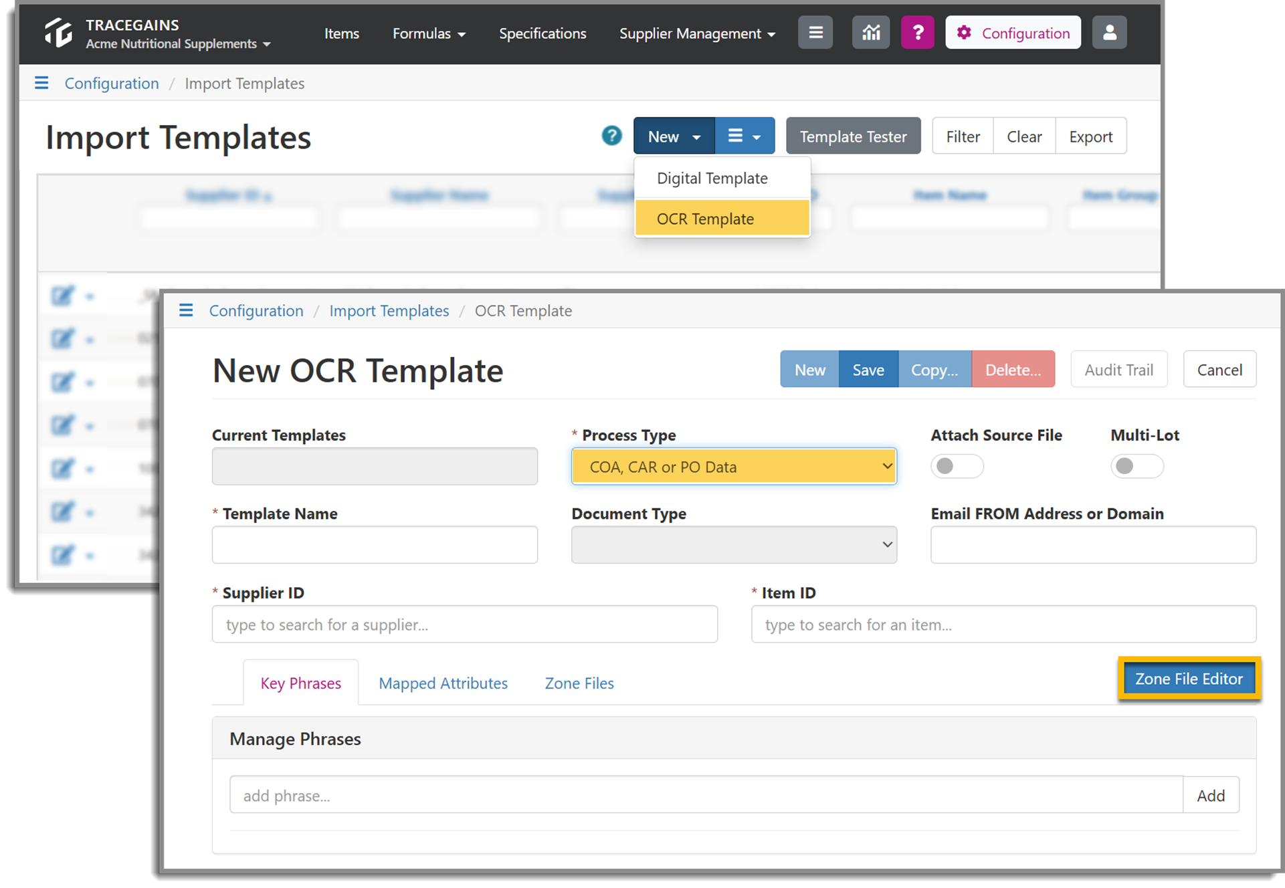This screenshot has height=888, width=1285.
Task: Switch to the Mapped Attributes tab
Action: point(443,683)
